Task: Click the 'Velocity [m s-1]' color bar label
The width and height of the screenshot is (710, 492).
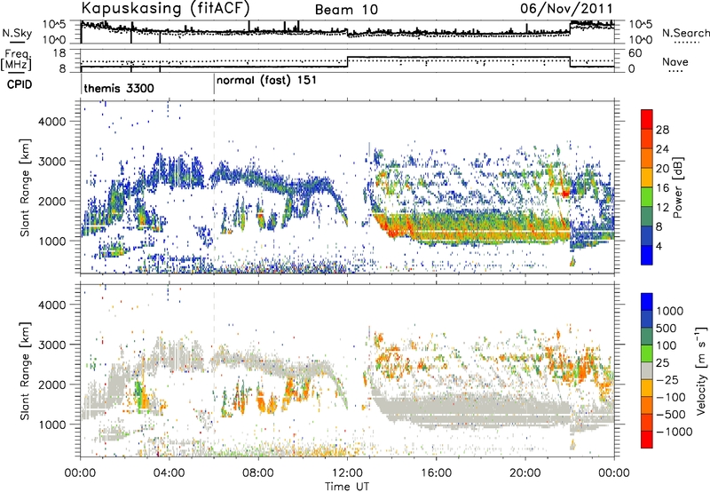Action: click(701, 370)
